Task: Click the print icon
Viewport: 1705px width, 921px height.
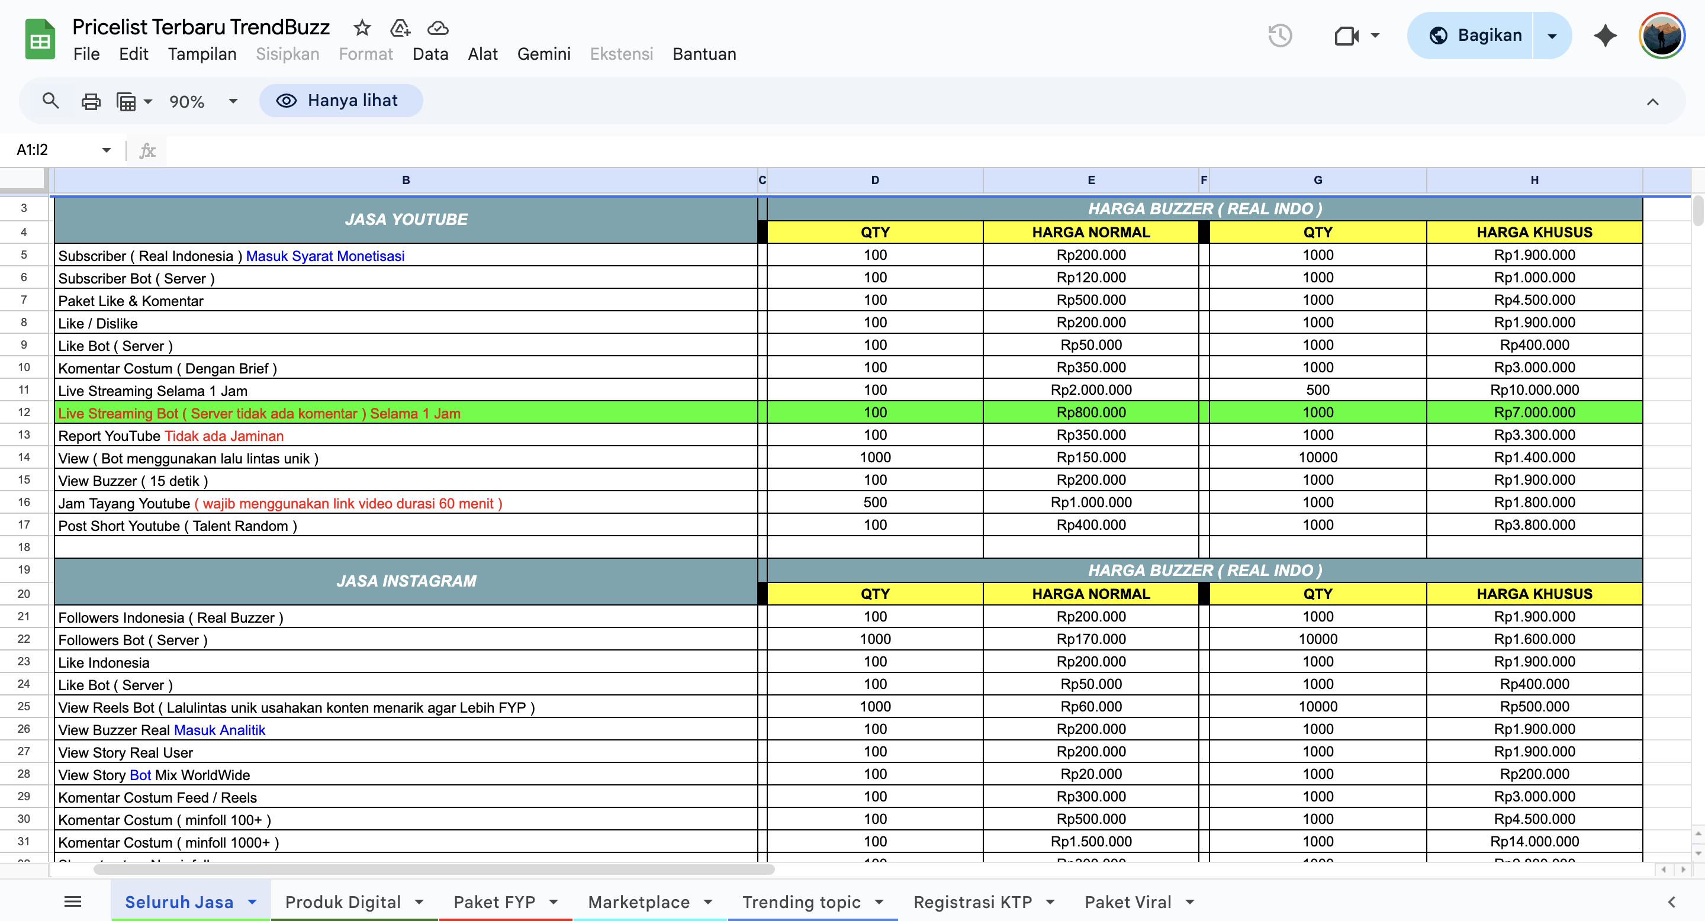Action: point(91,101)
